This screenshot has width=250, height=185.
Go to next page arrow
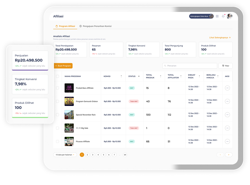[229, 155]
